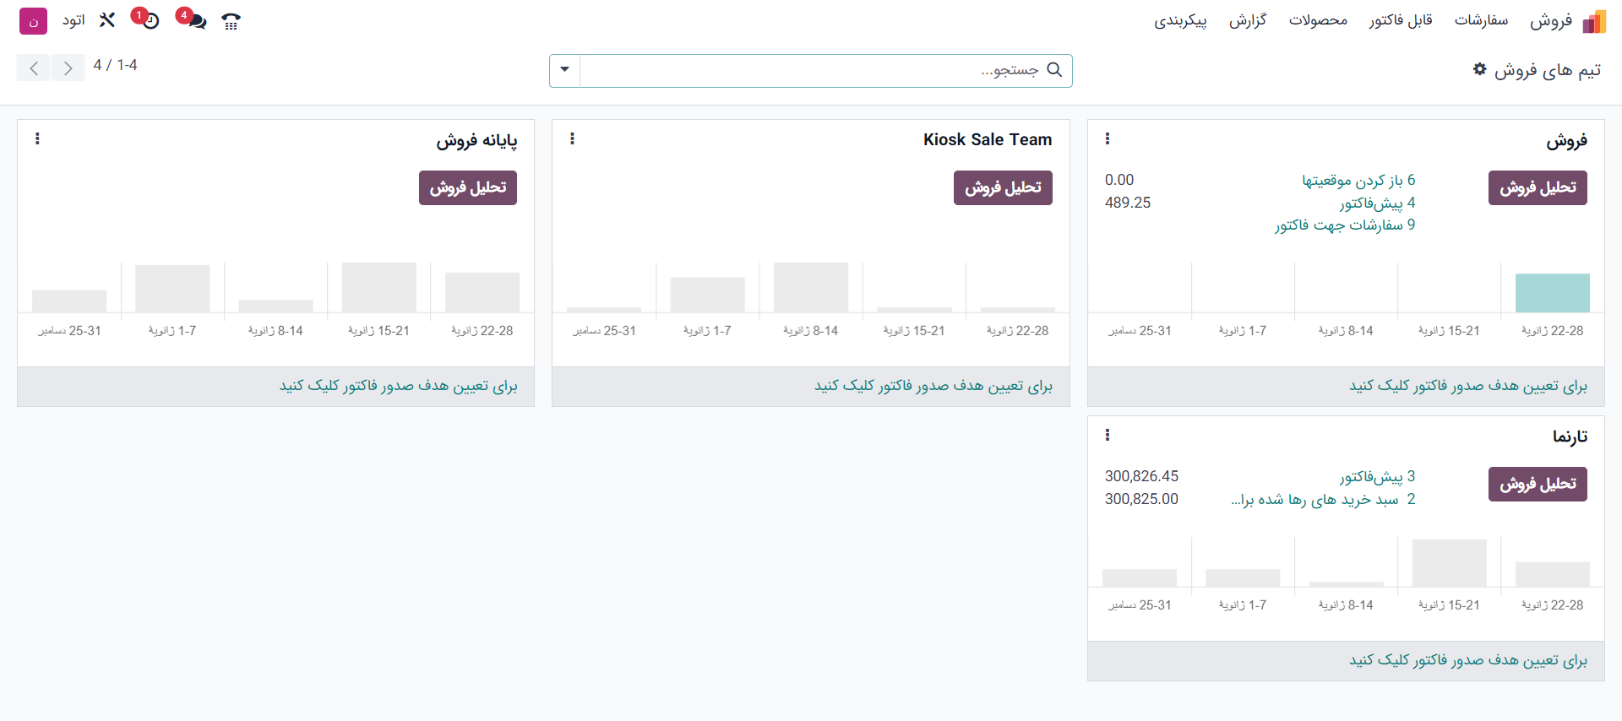
Task: Open the سفارشات menu
Action: (1481, 20)
